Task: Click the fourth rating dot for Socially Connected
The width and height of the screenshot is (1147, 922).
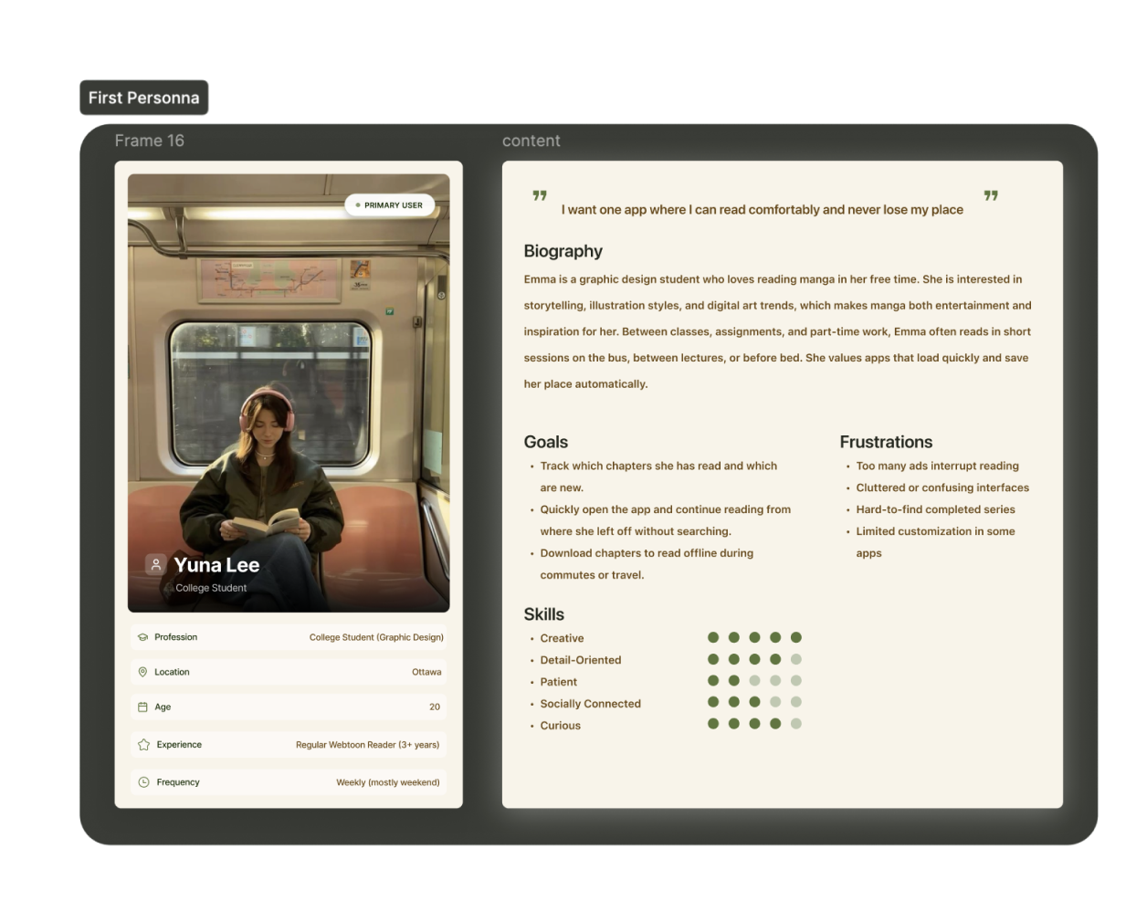Action: point(775,702)
